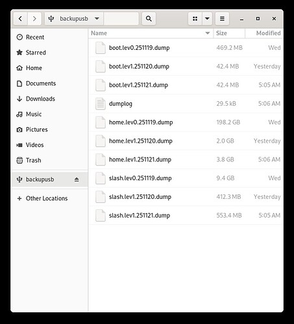
Task: Eject backupusb using the eject icon
Action: point(77,179)
